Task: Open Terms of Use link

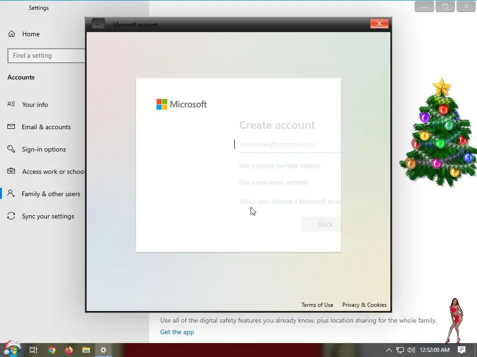Action: click(317, 305)
